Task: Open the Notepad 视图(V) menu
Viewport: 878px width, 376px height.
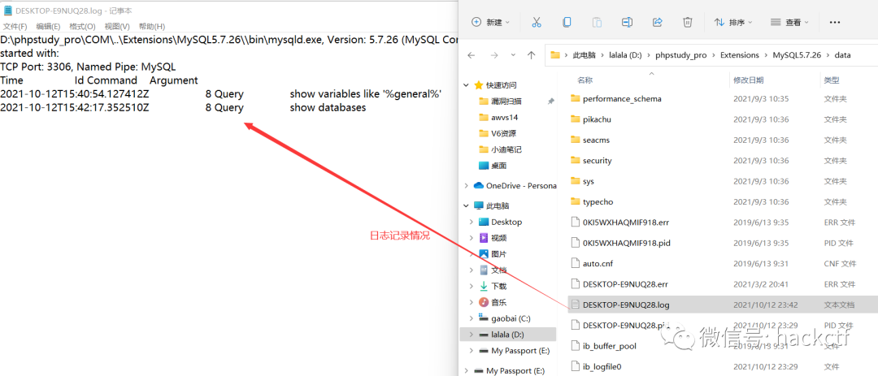Action: [x=117, y=26]
